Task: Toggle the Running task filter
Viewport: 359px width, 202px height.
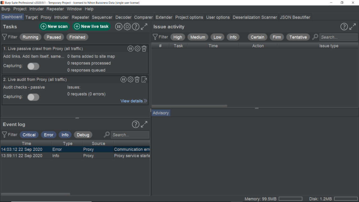Action: [x=31, y=37]
